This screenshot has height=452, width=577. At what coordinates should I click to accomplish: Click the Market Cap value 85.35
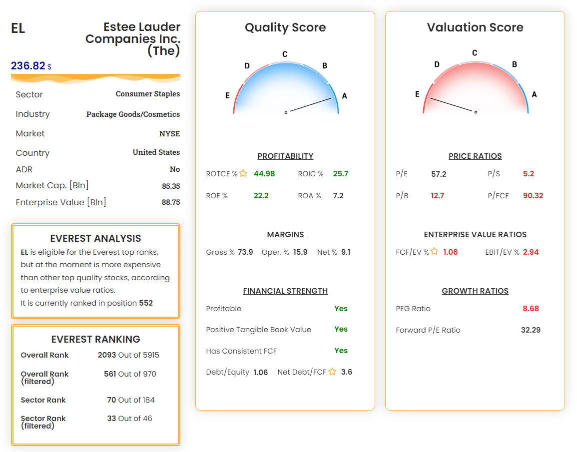point(171,186)
